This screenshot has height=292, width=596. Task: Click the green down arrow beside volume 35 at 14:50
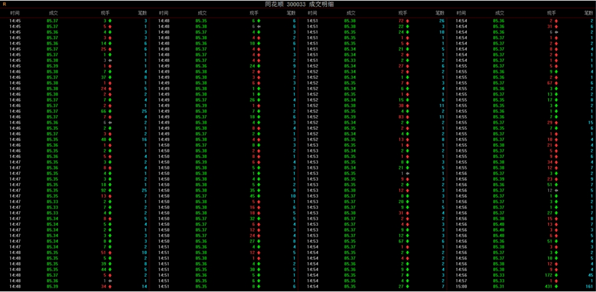(x=259, y=190)
